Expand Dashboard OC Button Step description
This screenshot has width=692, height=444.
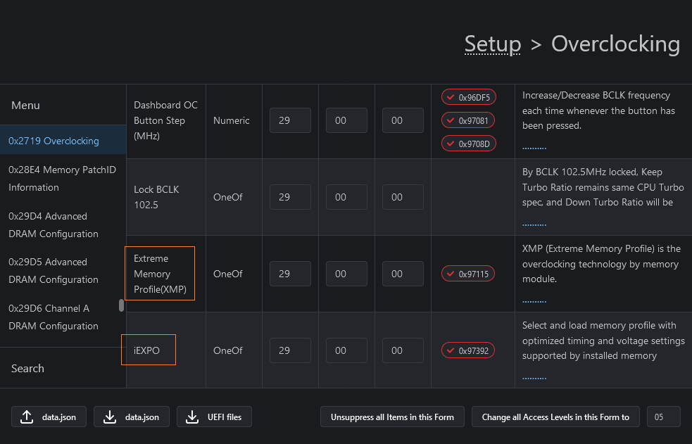pyautogui.click(x=534, y=148)
